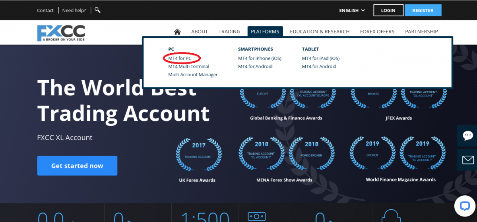Image resolution: width=477 pixels, height=222 pixels.
Task: Click FXCC XL Account text
Action: tap(65, 138)
